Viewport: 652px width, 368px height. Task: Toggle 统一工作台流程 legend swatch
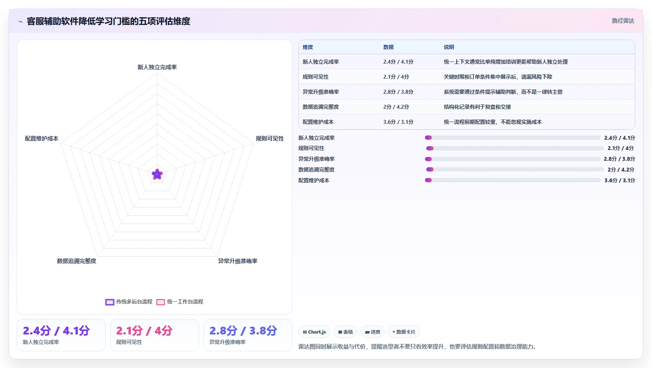(x=161, y=302)
